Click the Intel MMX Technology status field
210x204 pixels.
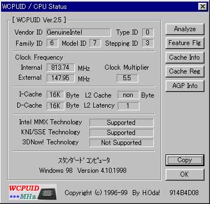coord(121,123)
